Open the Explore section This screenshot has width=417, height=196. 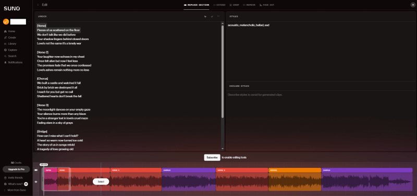pos(10,50)
